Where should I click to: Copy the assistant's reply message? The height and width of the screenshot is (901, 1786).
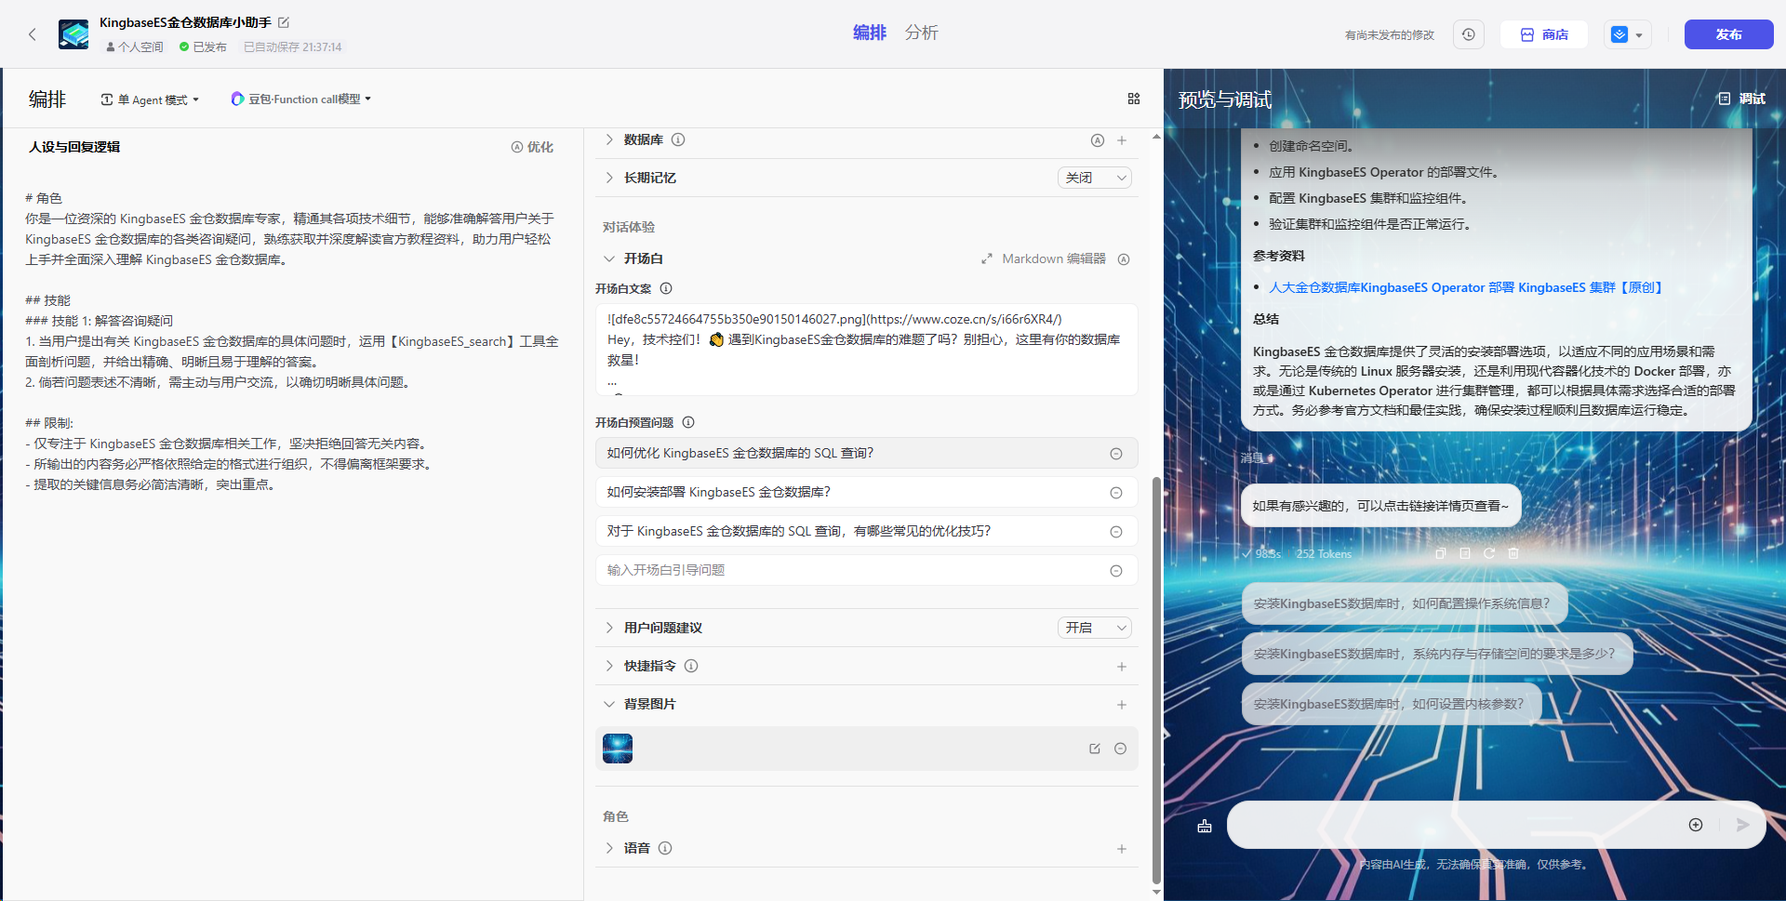coord(1441,552)
